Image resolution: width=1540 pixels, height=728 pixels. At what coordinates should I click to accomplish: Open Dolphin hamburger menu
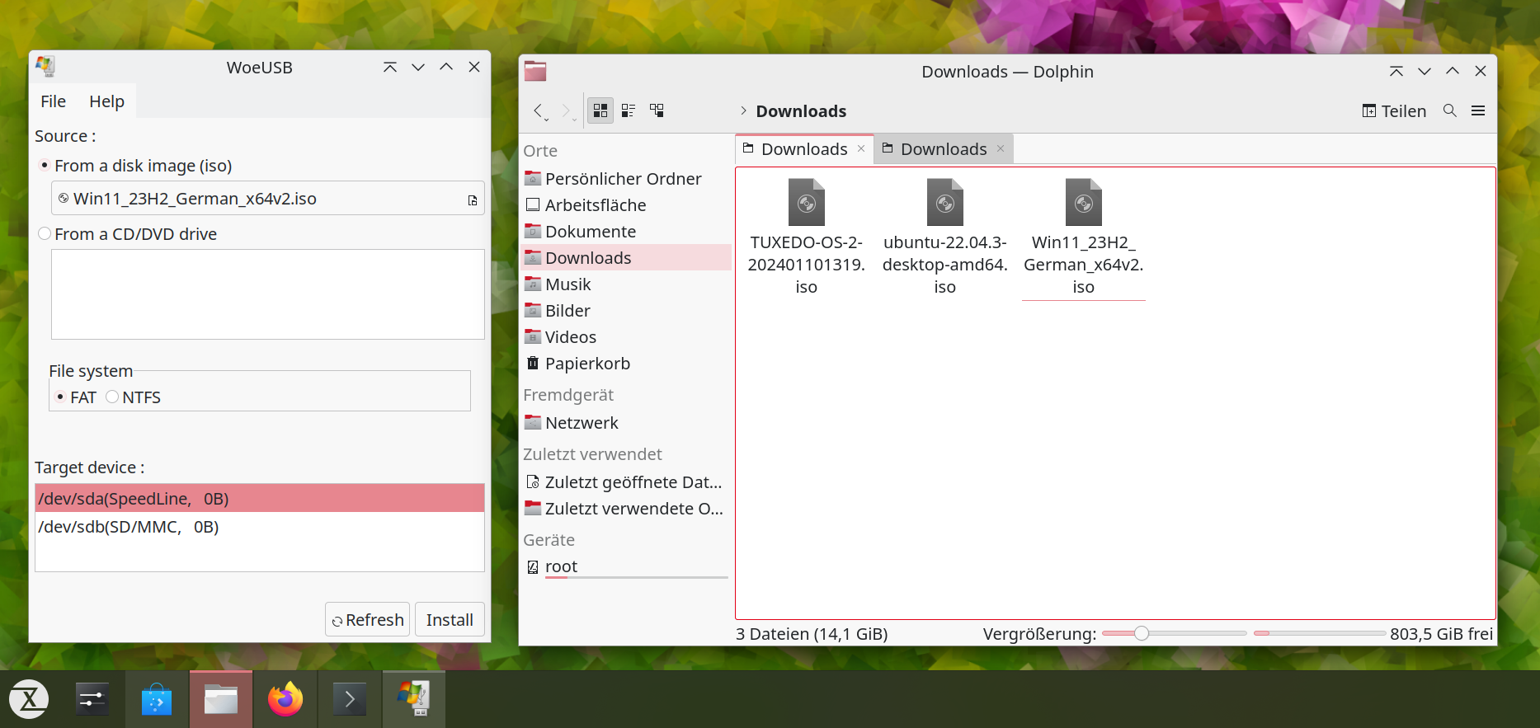point(1478,110)
